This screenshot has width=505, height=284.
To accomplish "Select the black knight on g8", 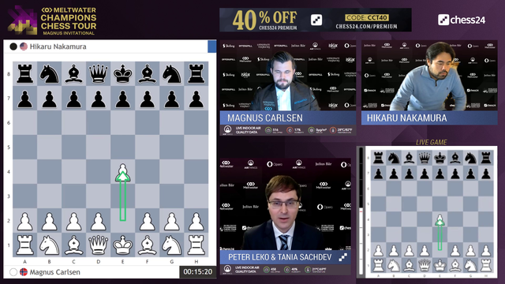I will (172, 73).
